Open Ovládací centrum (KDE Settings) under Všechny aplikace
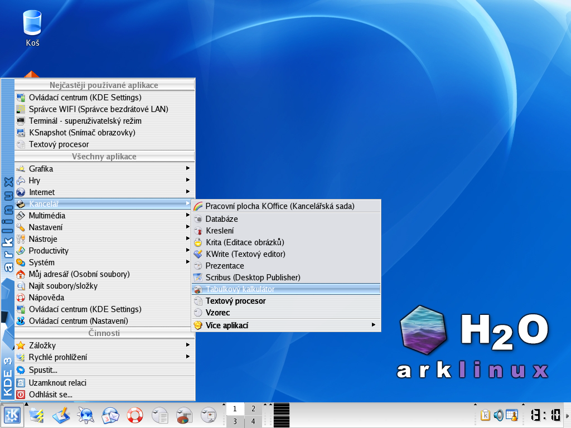Screen dimensions: 571x428 point(104,309)
